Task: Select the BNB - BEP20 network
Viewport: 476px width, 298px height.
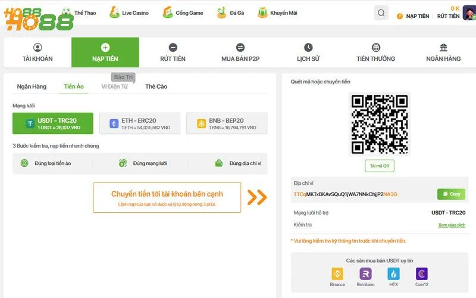Action: pos(227,123)
